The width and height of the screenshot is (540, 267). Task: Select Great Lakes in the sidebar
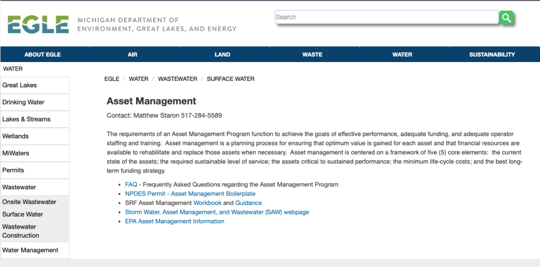tap(35, 85)
